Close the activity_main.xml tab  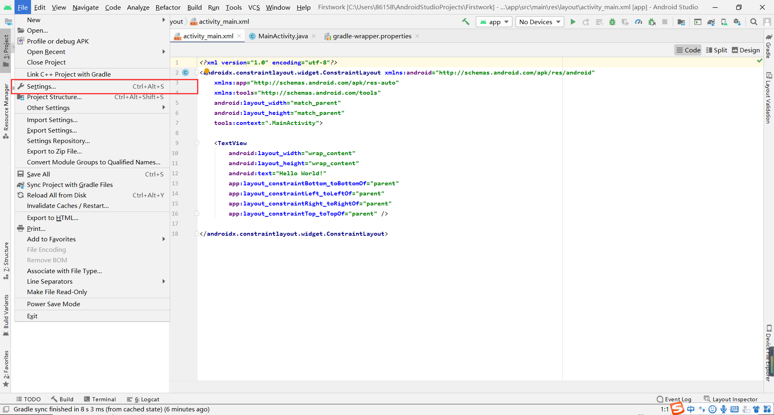pyautogui.click(x=239, y=36)
